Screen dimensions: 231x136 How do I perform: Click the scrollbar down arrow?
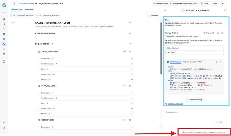pos(161,128)
